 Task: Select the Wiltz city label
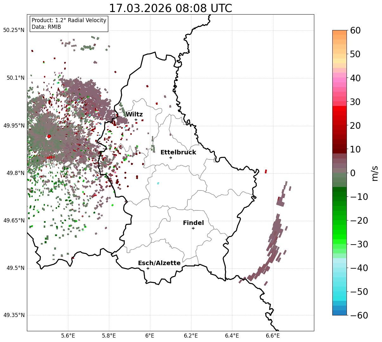(x=134, y=114)
